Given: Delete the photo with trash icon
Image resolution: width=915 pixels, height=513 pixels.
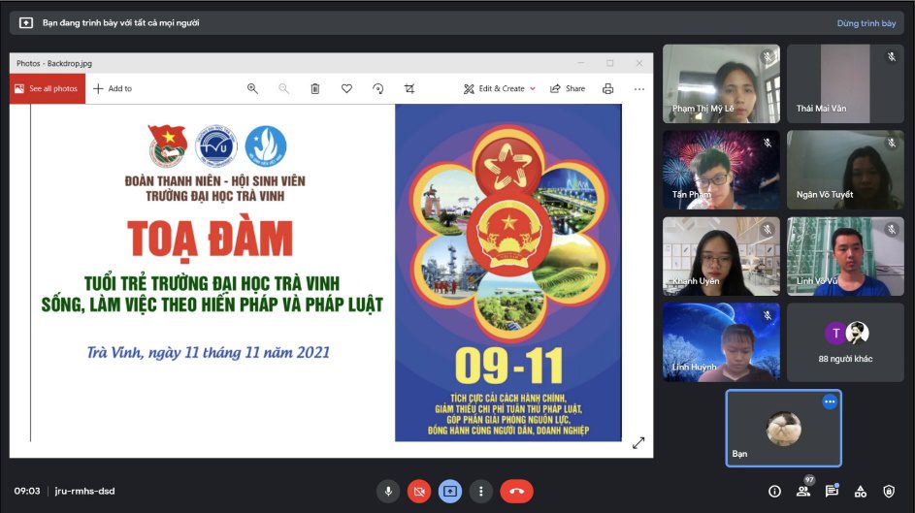Looking at the screenshot, I should pos(315,88).
